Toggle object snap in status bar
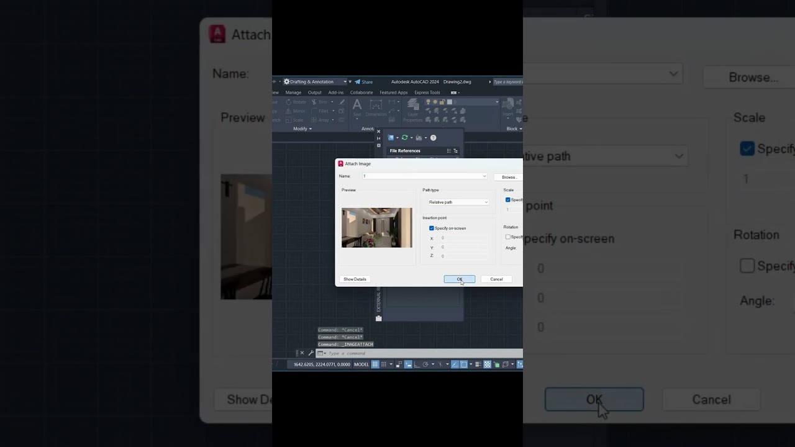Image resolution: width=795 pixels, height=447 pixels. tap(463, 364)
